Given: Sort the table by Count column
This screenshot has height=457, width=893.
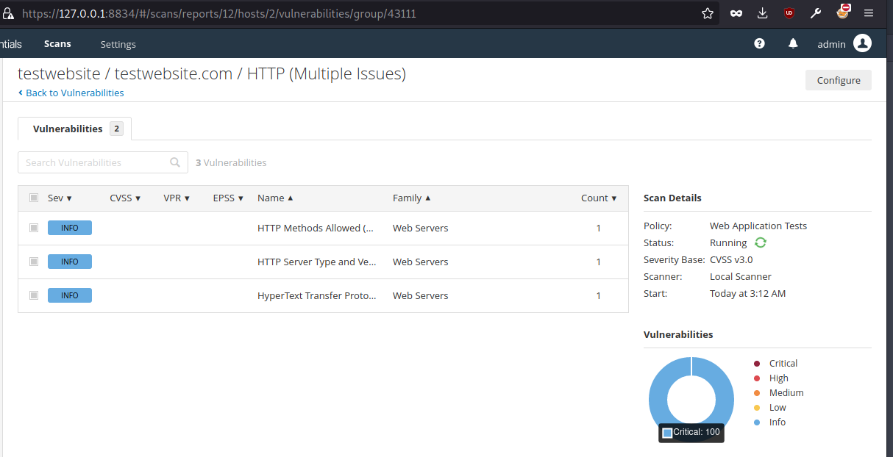Looking at the screenshot, I should click(599, 198).
